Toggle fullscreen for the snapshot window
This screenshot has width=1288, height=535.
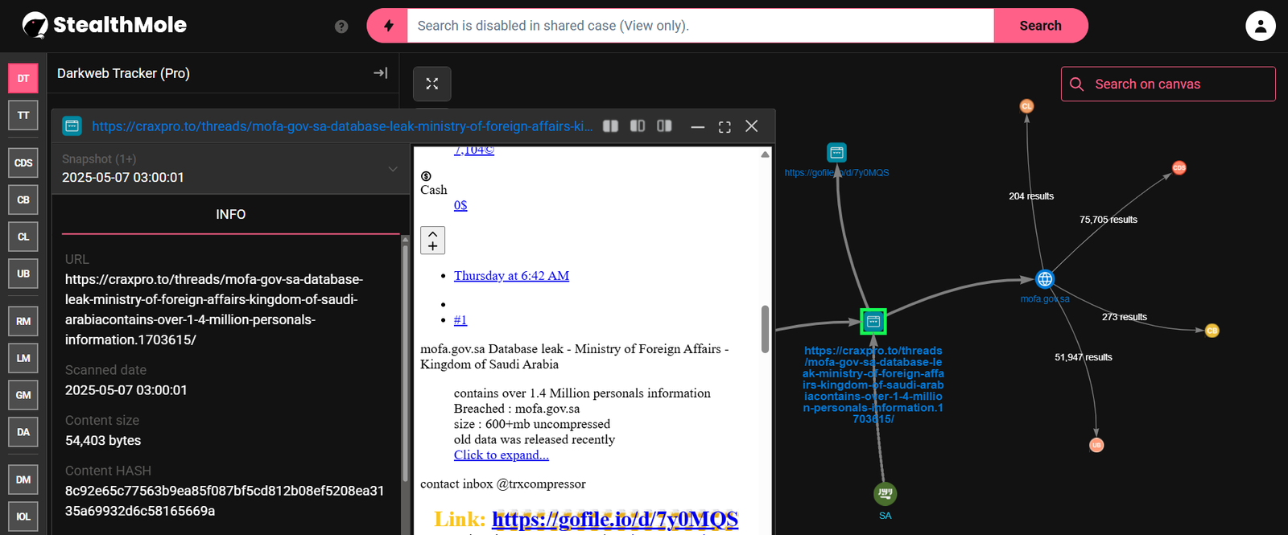(x=724, y=126)
